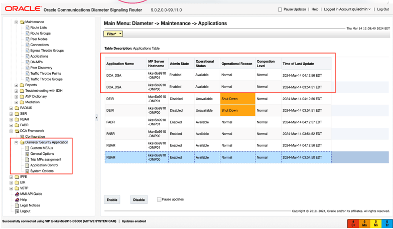This screenshot has width=393, height=229.
Task: Select RBAR row updated 04:12:56 EDT
Action: pyautogui.click(x=218, y=145)
